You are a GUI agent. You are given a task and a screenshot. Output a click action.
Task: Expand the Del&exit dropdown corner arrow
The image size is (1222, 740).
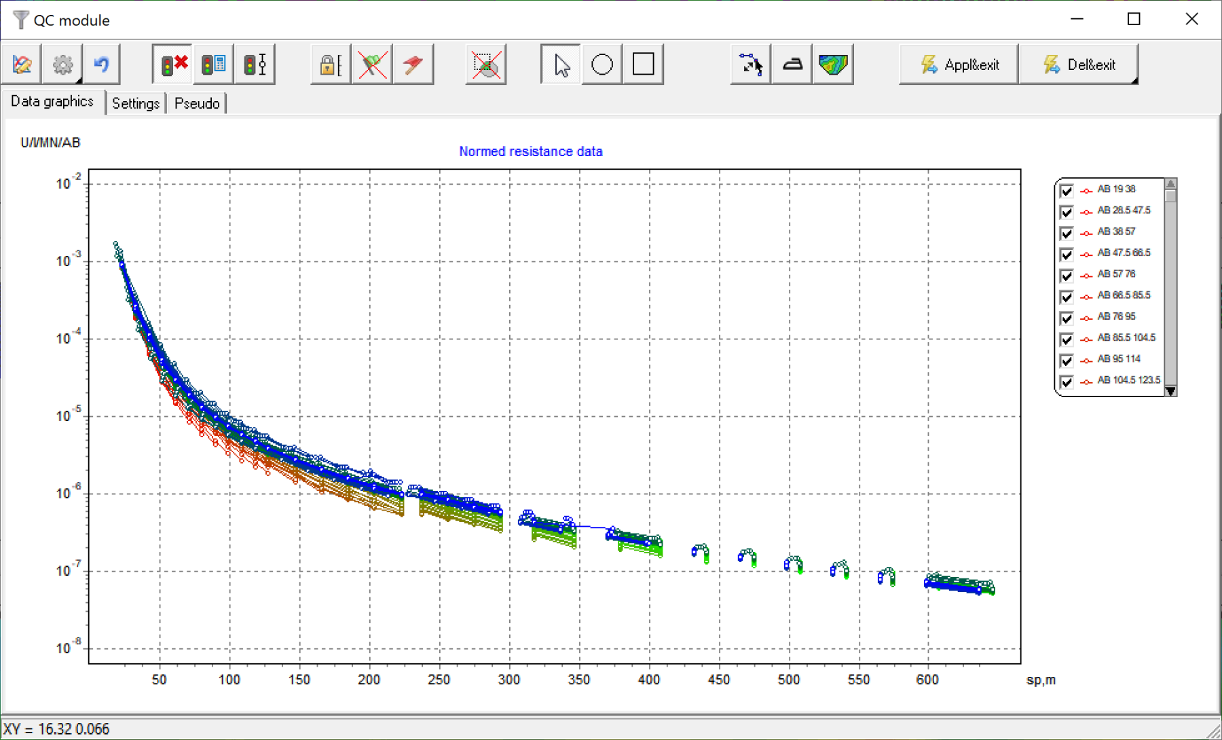[1134, 80]
